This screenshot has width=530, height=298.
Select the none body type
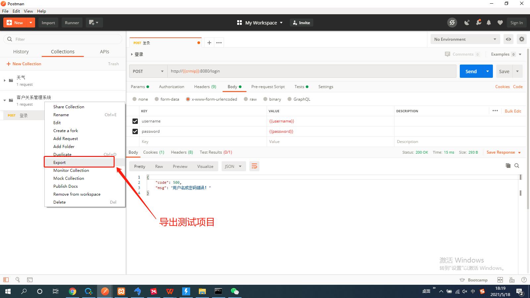[134, 99]
